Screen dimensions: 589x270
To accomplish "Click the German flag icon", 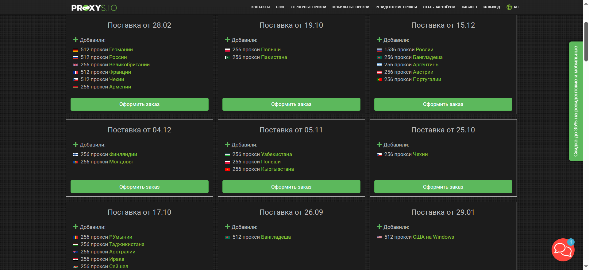I will pyautogui.click(x=75, y=50).
